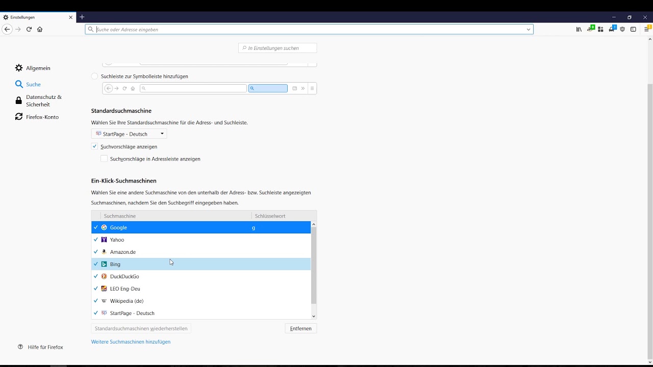Open the uBlock Origin shield icon
Image resolution: width=653 pixels, height=367 pixels.
click(622, 30)
